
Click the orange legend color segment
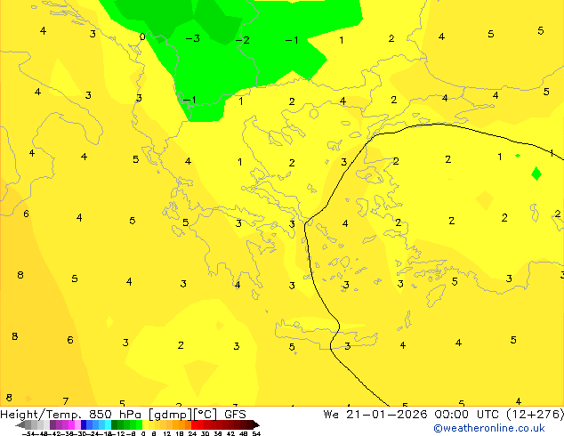click(x=176, y=424)
